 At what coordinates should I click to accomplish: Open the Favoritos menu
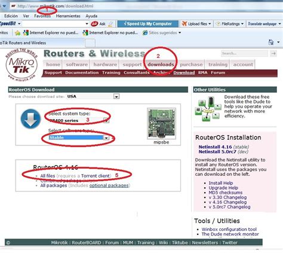click(x=42, y=16)
